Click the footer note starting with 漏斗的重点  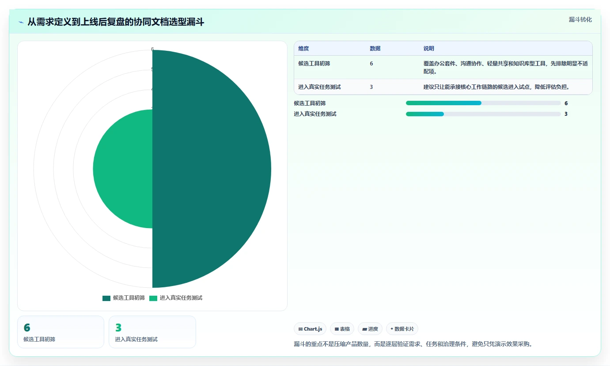tap(413, 344)
